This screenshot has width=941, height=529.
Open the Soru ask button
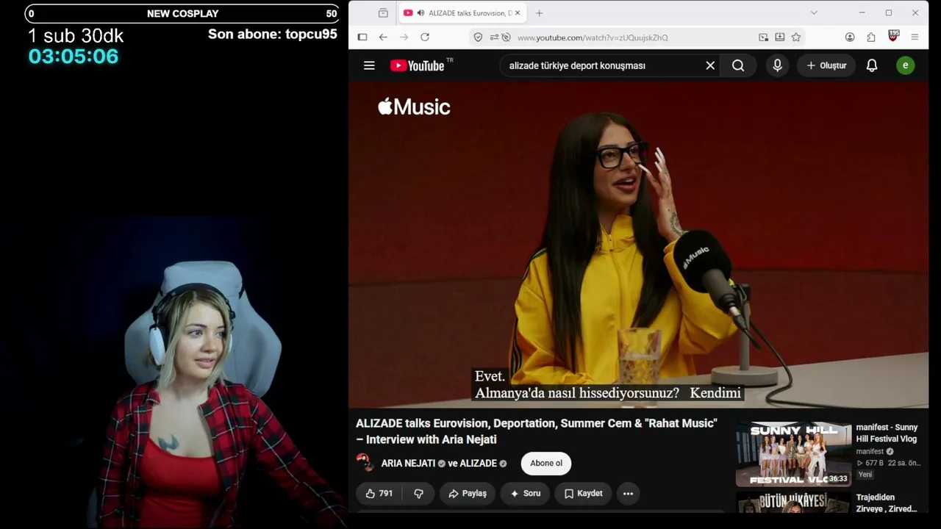(x=525, y=494)
